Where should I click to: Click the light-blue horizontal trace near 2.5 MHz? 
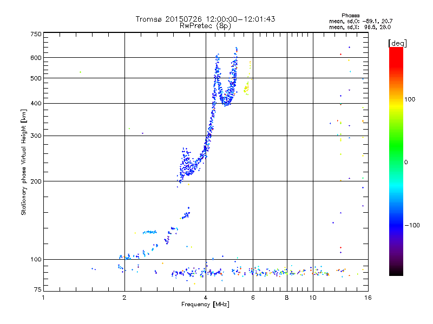point(150,232)
